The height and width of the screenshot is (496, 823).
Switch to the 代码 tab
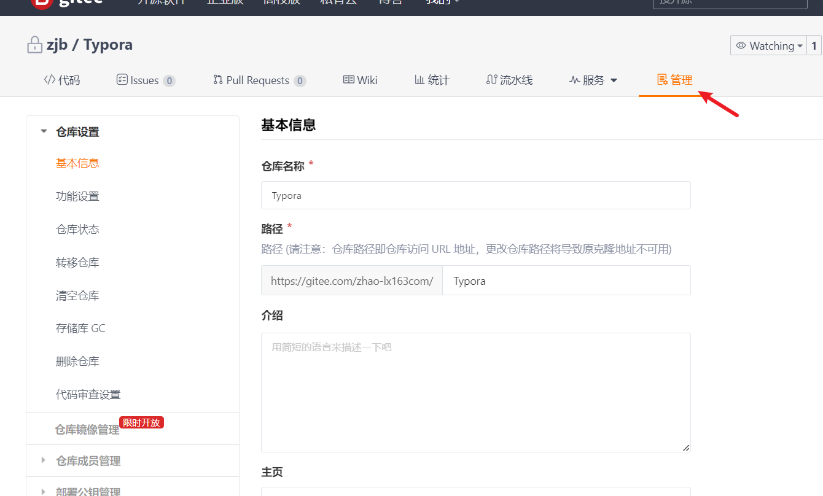[61, 80]
